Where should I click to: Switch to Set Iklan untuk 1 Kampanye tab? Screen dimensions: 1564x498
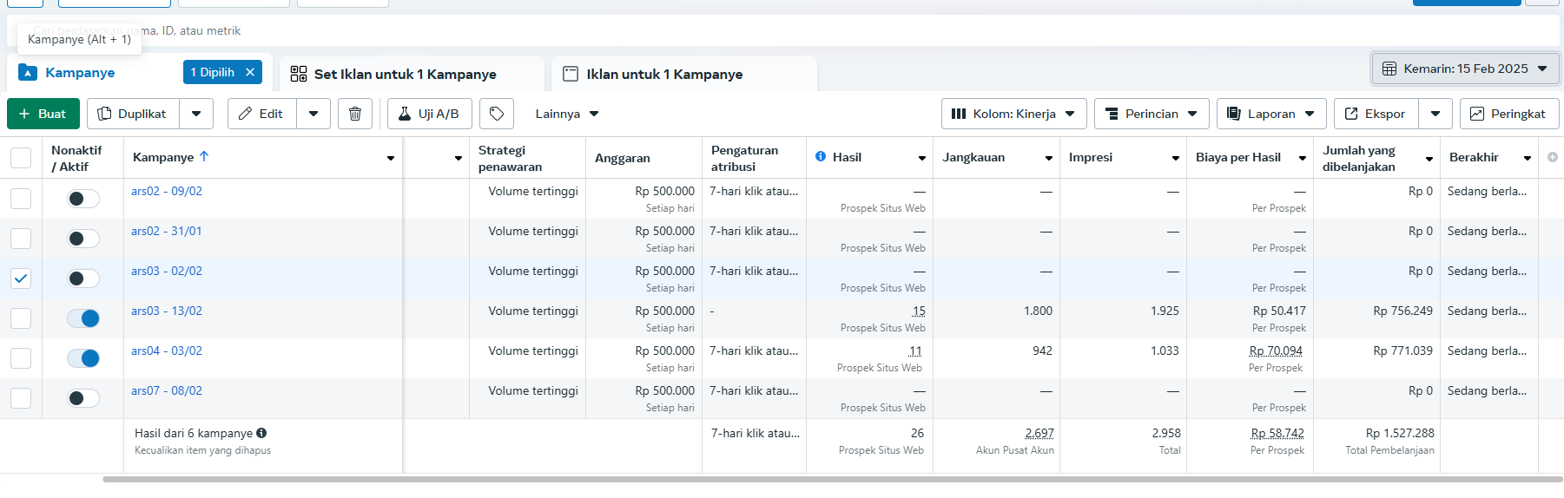click(x=406, y=75)
